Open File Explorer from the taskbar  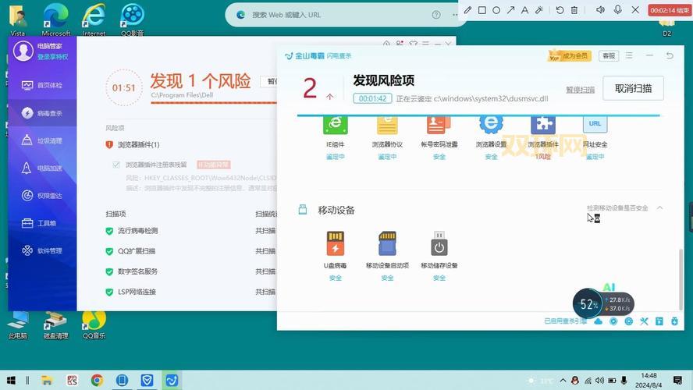47,381
